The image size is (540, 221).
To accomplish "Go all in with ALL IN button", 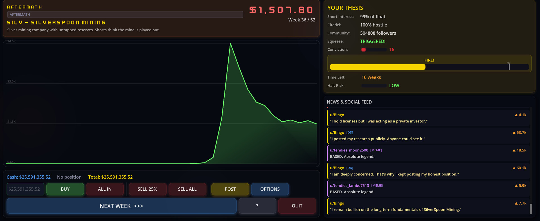I will pyautogui.click(x=105, y=189).
